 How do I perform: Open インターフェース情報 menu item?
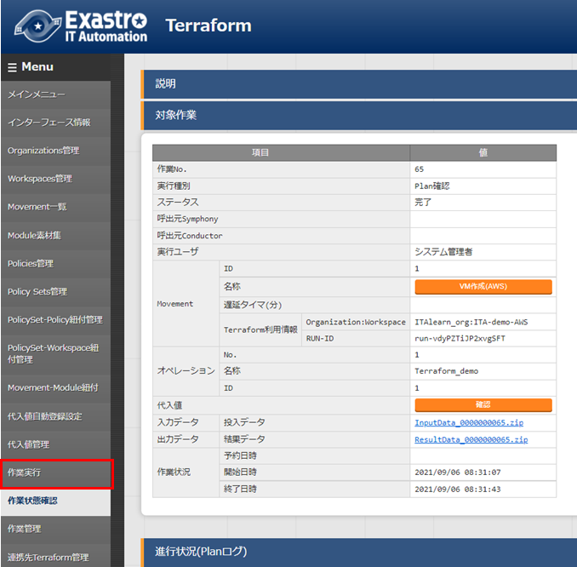coord(55,123)
